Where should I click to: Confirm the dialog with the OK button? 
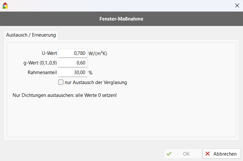point(183,154)
